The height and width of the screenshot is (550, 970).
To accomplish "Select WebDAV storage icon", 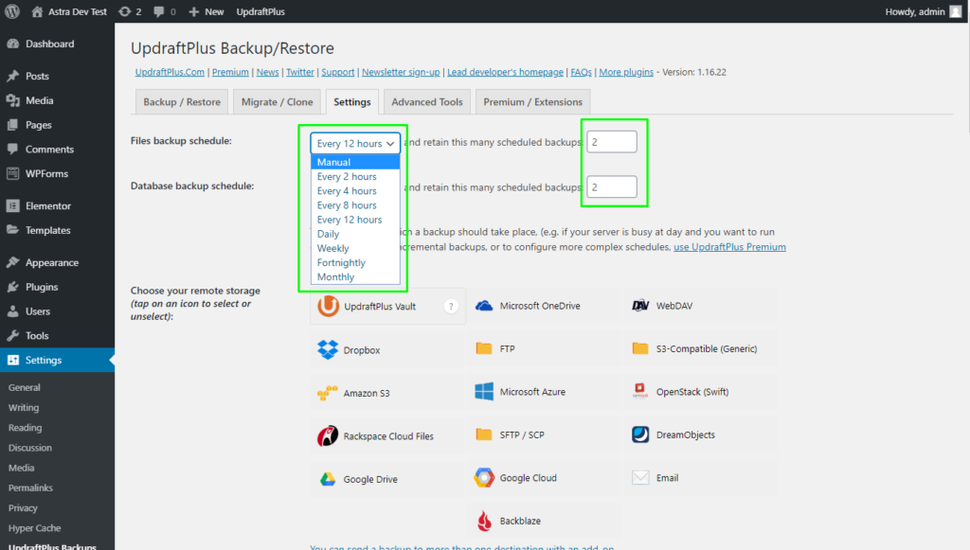I will tap(640, 306).
